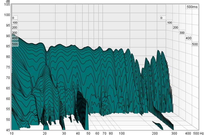Click the 500 label on the receding time axis
The height and width of the screenshot is (136, 204).
click(195, 44)
